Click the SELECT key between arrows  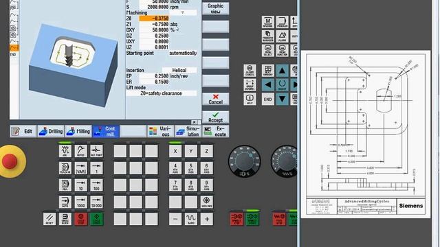282,84
